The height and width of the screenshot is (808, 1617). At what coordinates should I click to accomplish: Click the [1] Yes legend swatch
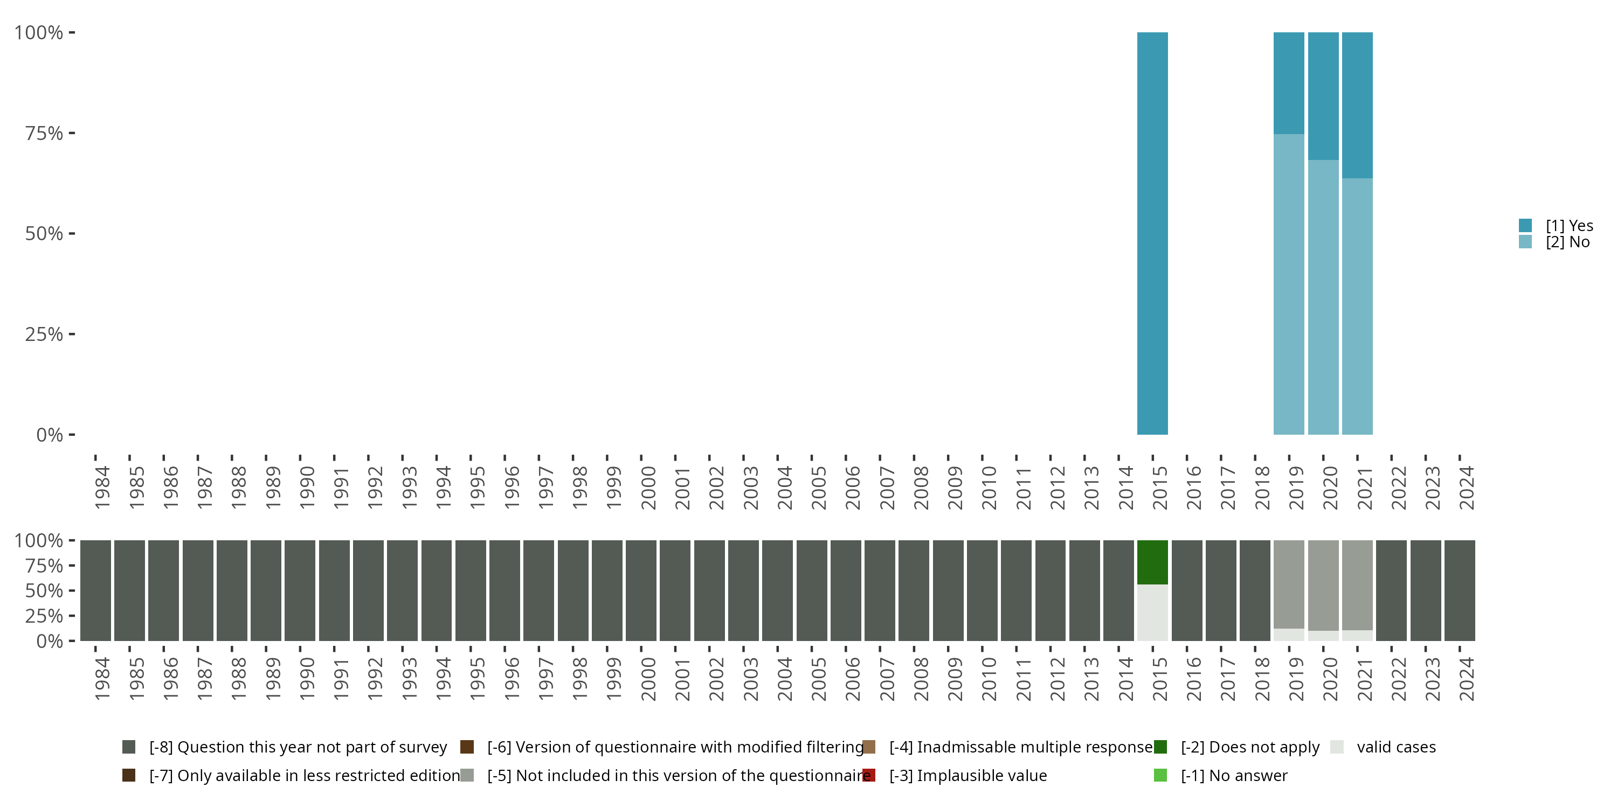1525,225
